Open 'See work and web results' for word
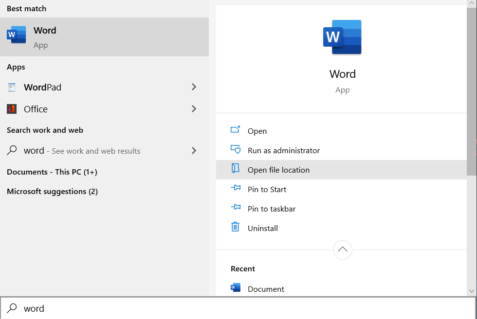This screenshot has width=477, height=319. coord(104,150)
